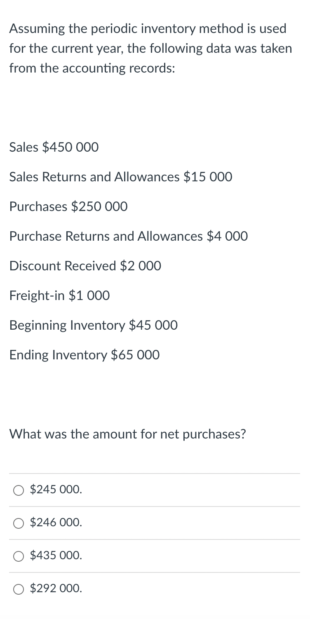
Task: Click the $435 000 answer label text
Action: 55,556
